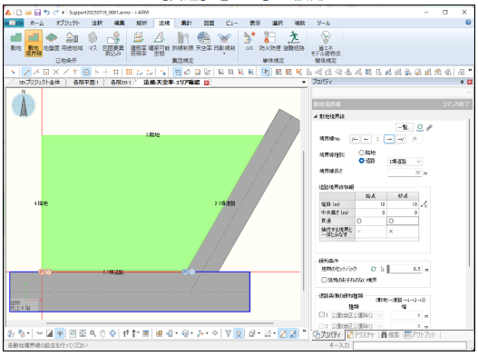Open the 用途地域 tool
Image resolution: width=478 pixels, height=356 pixels.
(72, 42)
